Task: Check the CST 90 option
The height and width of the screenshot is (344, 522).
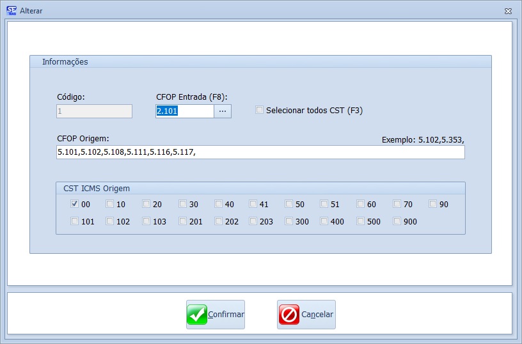Action: coord(433,204)
